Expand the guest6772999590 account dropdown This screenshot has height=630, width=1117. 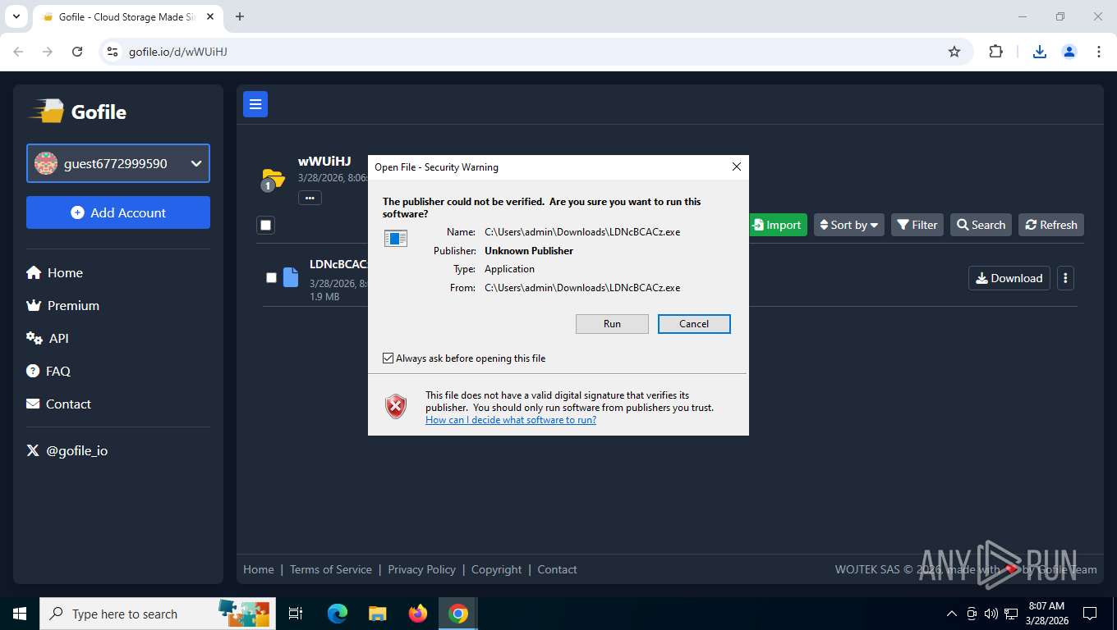pyautogui.click(x=118, y=163)
